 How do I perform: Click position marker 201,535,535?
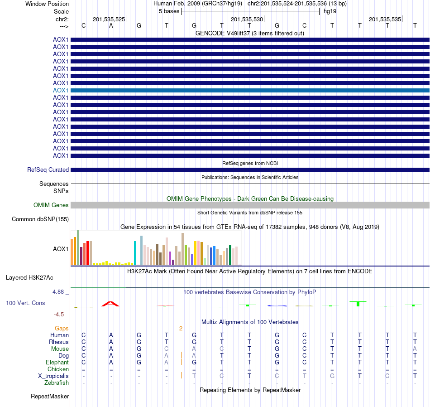(385, 19)
